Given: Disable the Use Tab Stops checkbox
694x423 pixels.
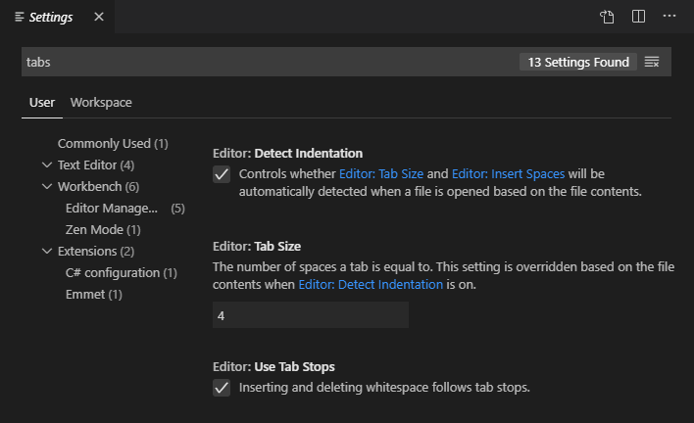Looking at the screenshot, I should [222, 388].
